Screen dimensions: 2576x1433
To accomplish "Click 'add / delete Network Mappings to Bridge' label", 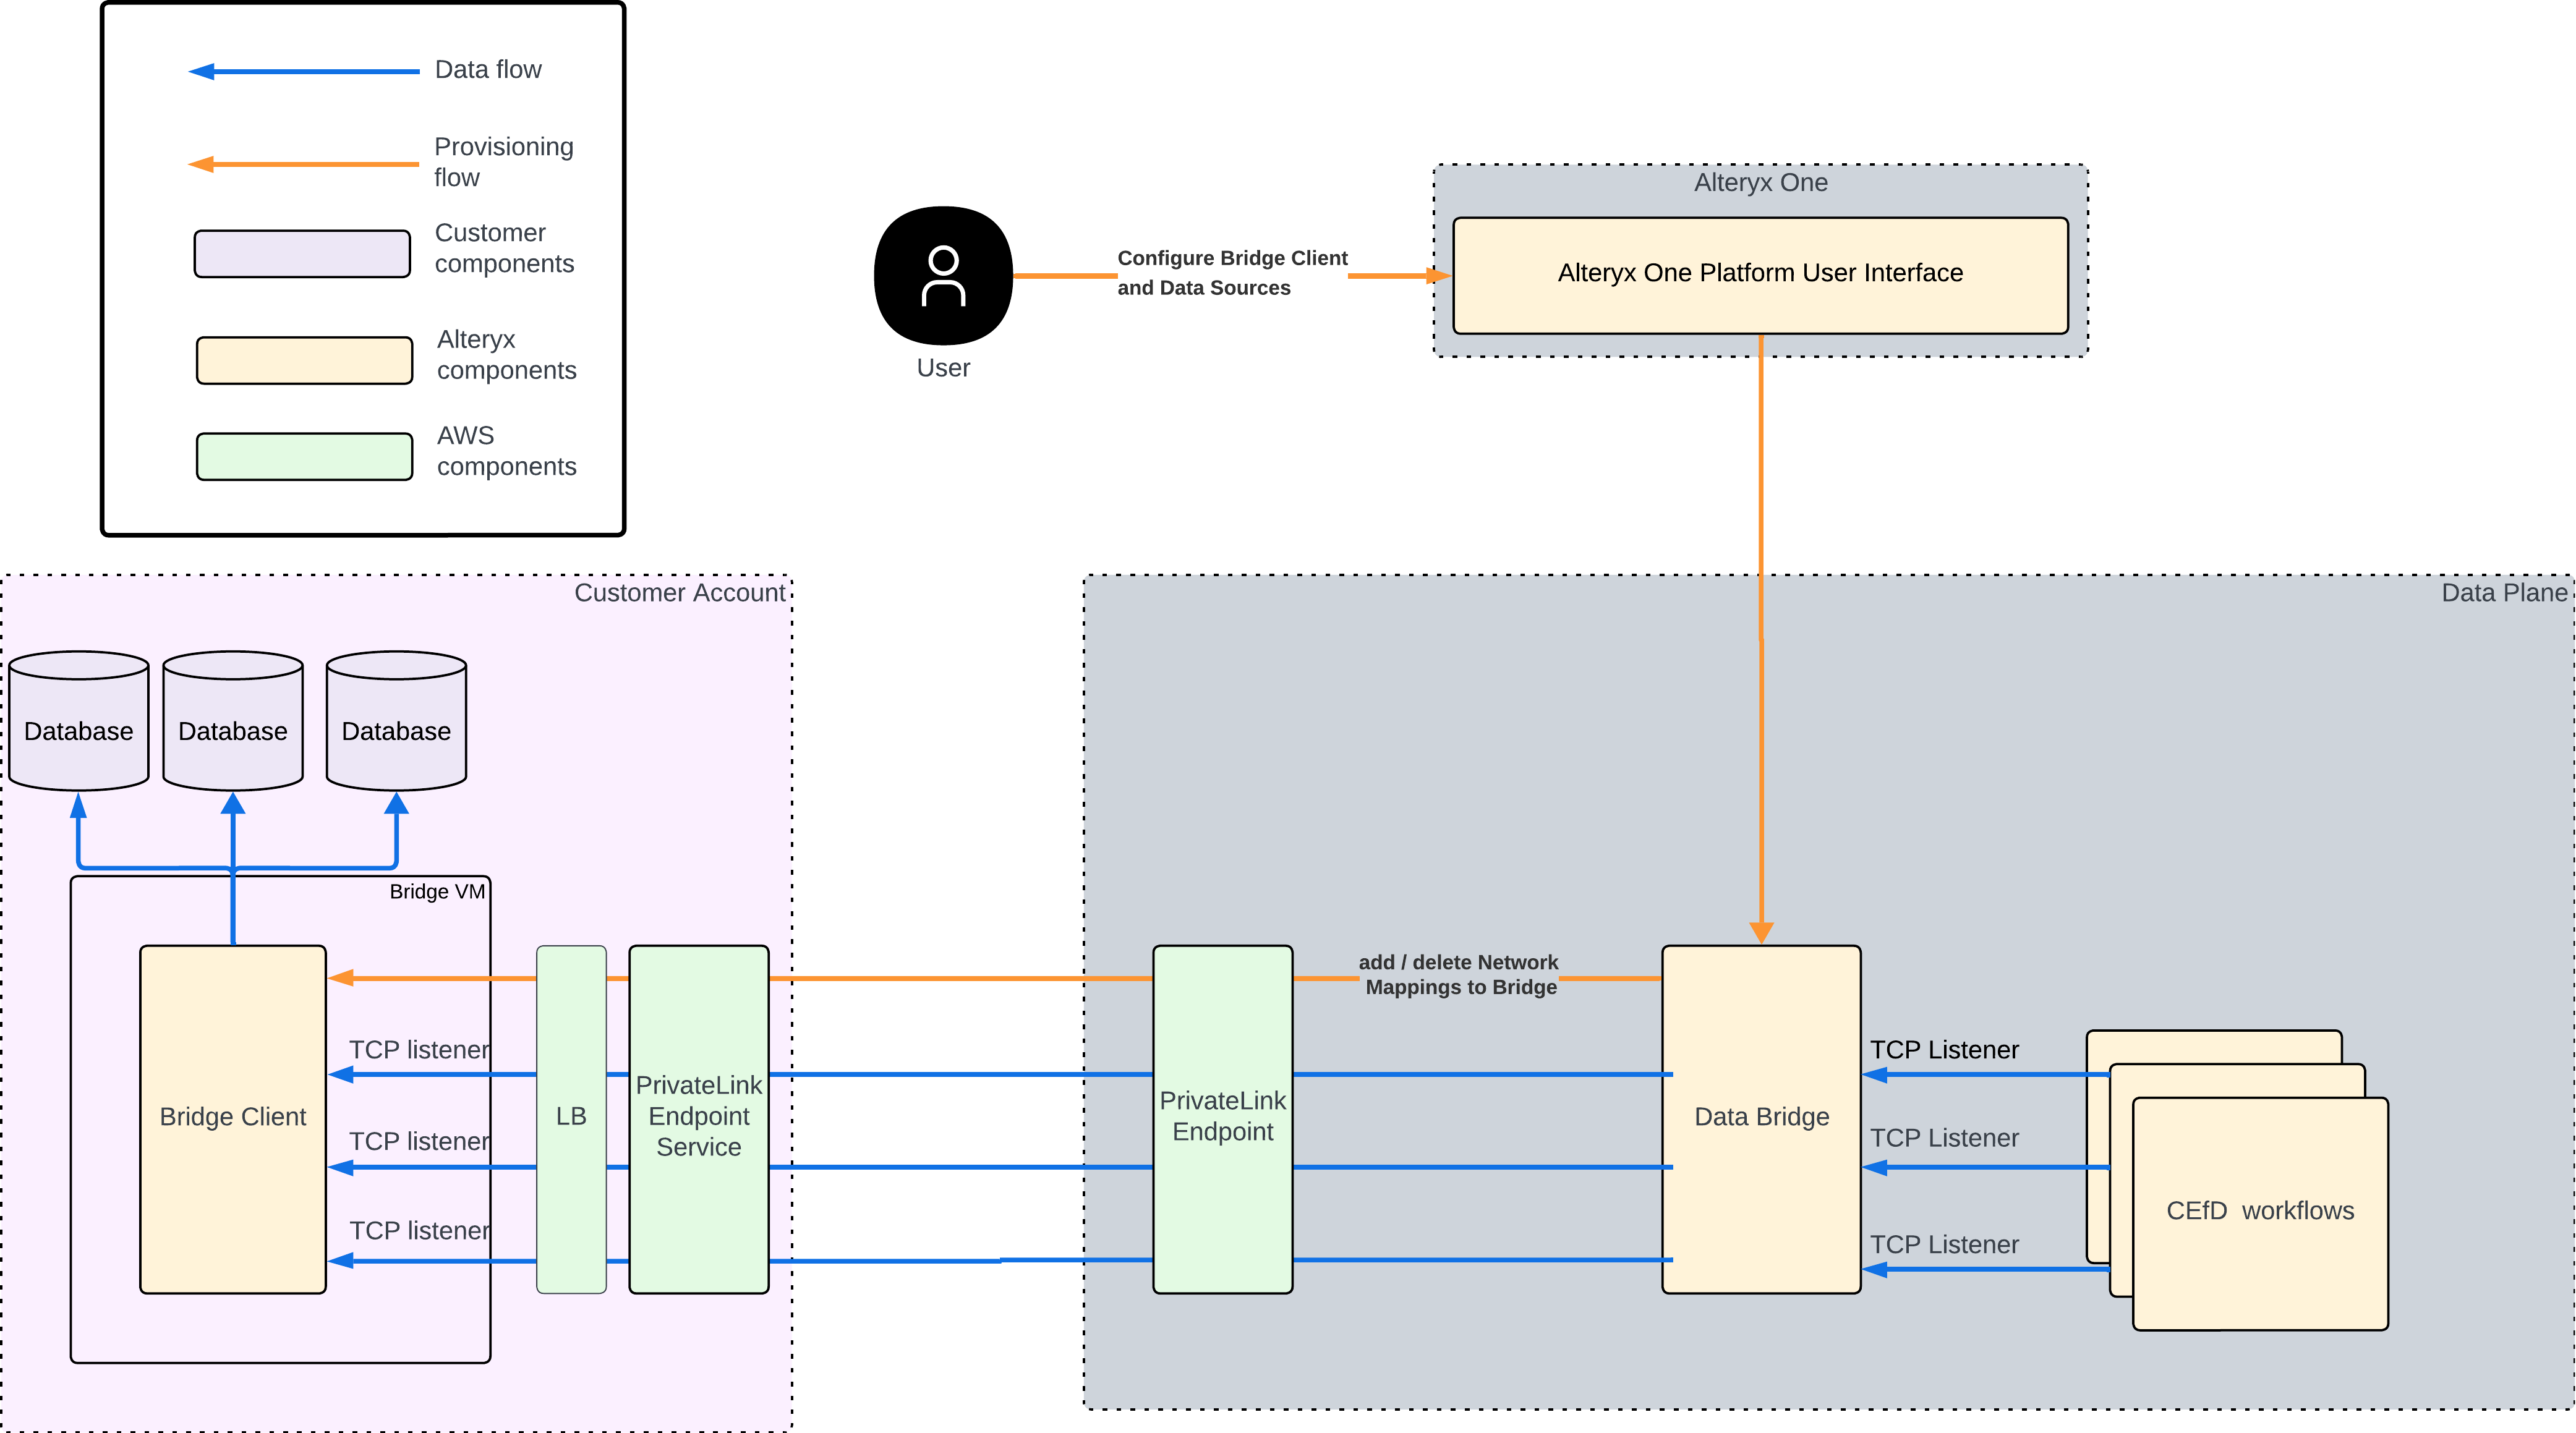I will [1459, 975].
